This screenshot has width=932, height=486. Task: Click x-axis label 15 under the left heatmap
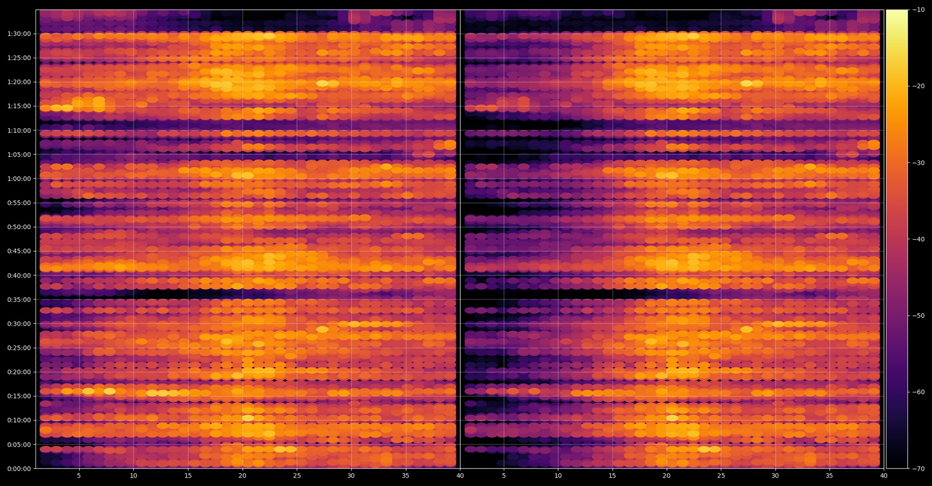tap(188, 476)
